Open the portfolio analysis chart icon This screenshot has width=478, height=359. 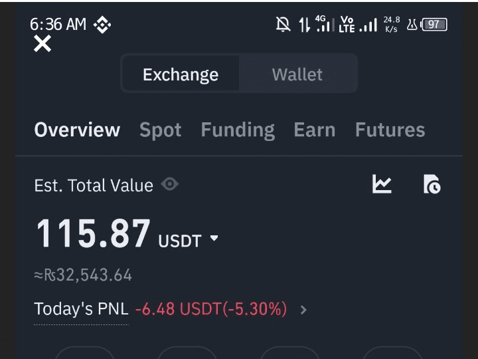click(x=382, y=183)
